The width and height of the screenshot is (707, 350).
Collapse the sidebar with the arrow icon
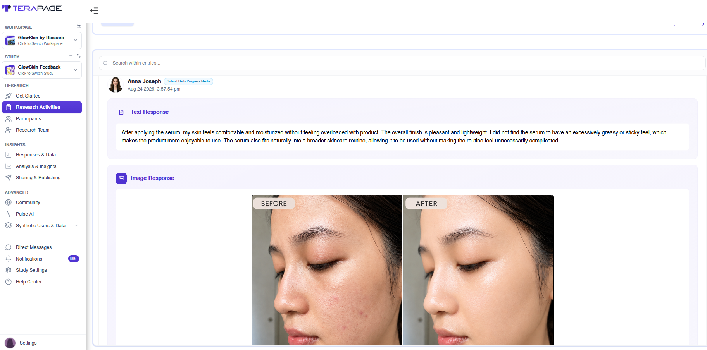(94, 10)
